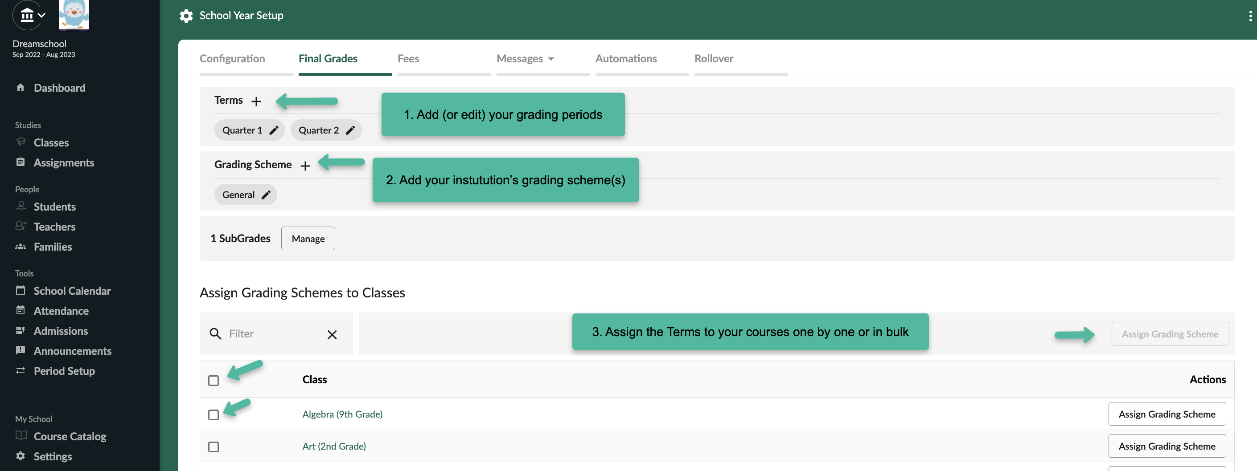Open the Rollover tab
Screen dimensions: 1257x471
point(714,58)
